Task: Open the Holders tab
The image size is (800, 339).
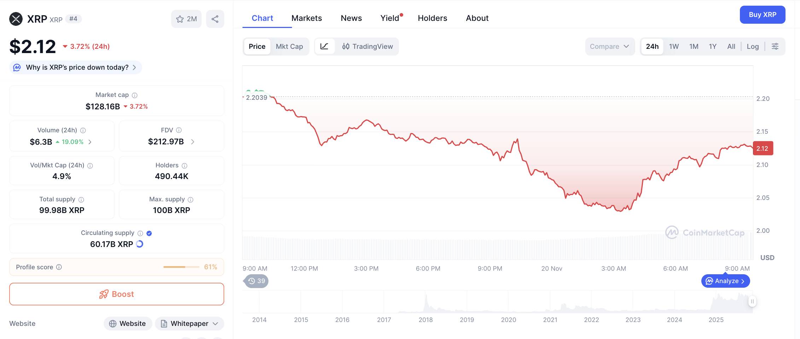Action: 432,18
